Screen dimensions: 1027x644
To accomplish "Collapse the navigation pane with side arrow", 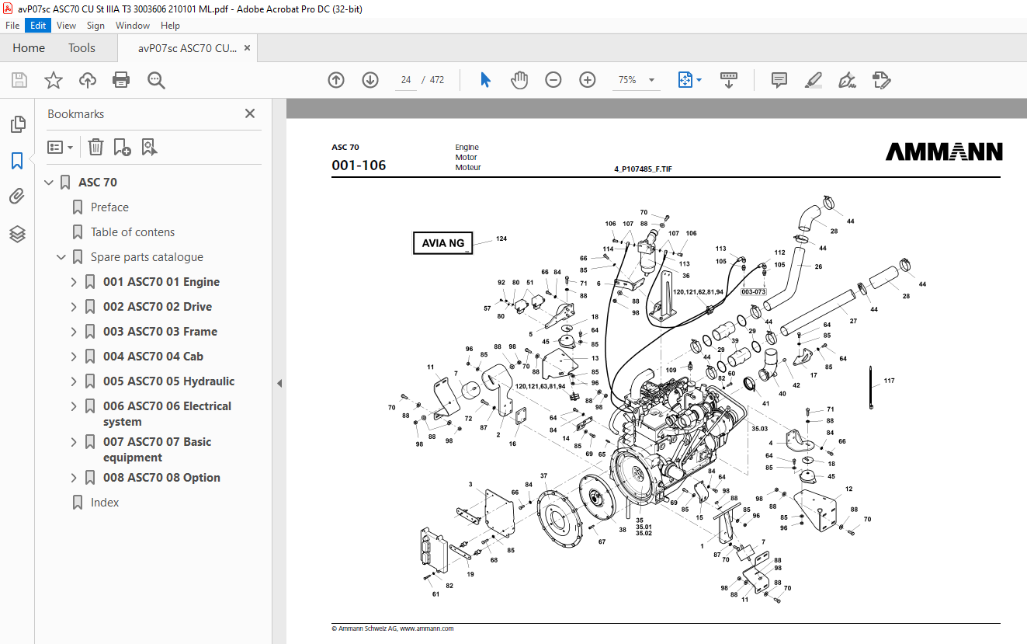I will 279,383.
